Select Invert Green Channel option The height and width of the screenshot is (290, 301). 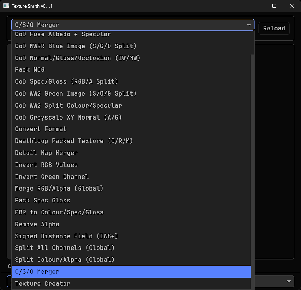131,177
